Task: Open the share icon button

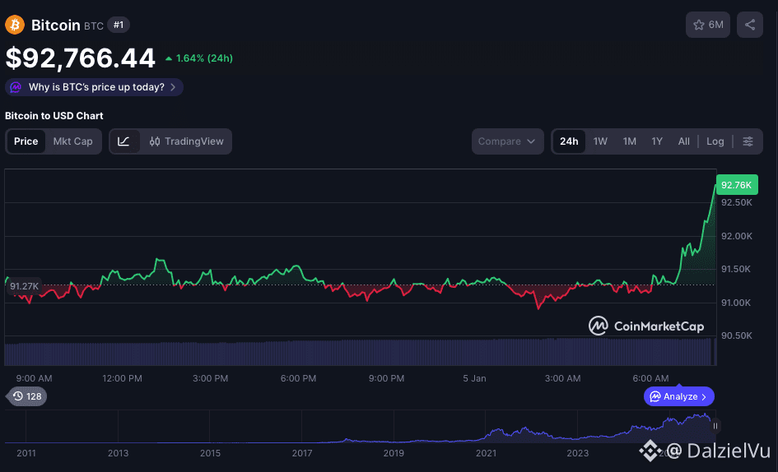Action: tap(750, 25)
